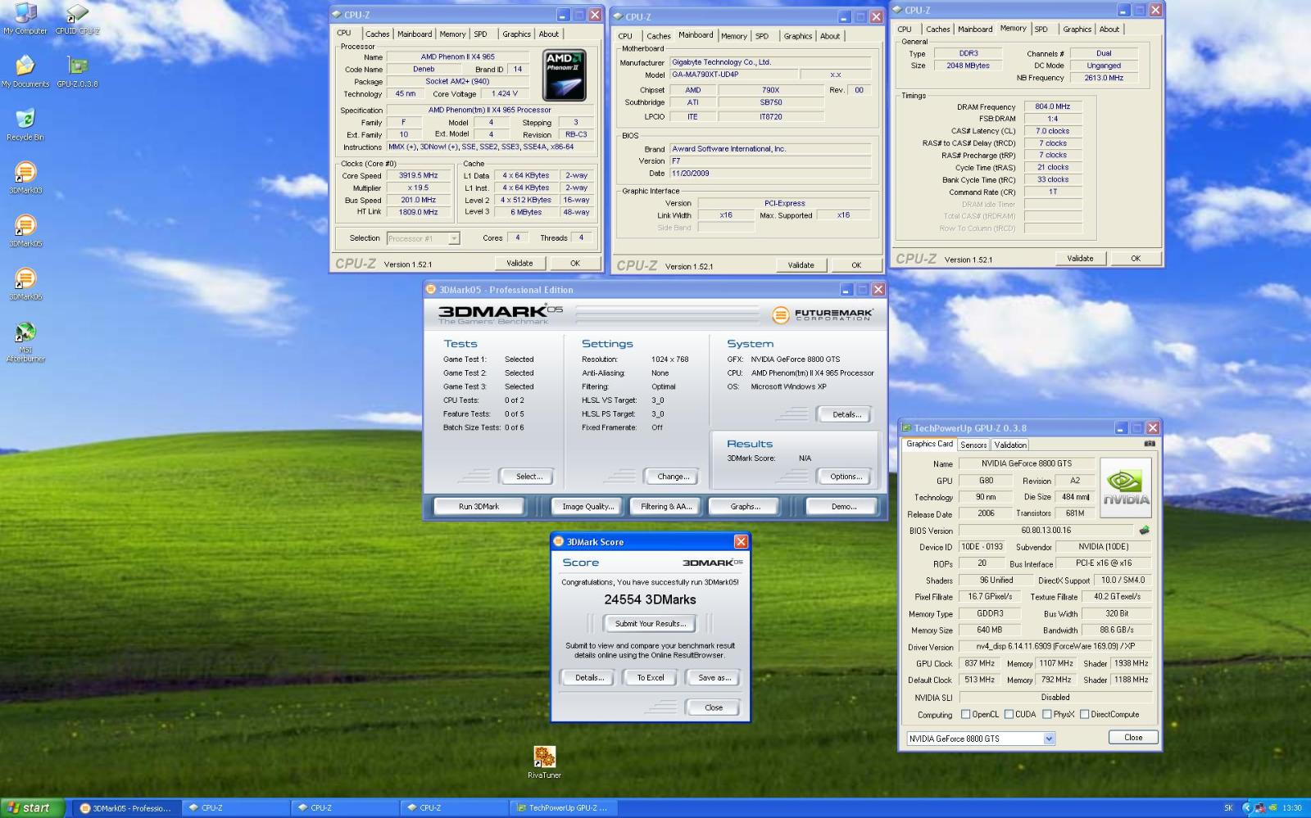Click Details in 3DMark Score dialog
Viewport: 1311px width, 818px height.
(x=589, y=678)
